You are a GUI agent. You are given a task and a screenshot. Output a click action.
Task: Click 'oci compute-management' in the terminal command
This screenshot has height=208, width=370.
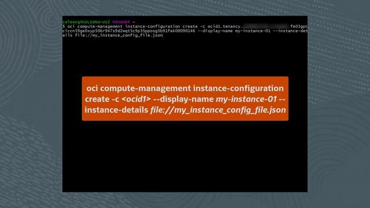[x=95, y=27]
